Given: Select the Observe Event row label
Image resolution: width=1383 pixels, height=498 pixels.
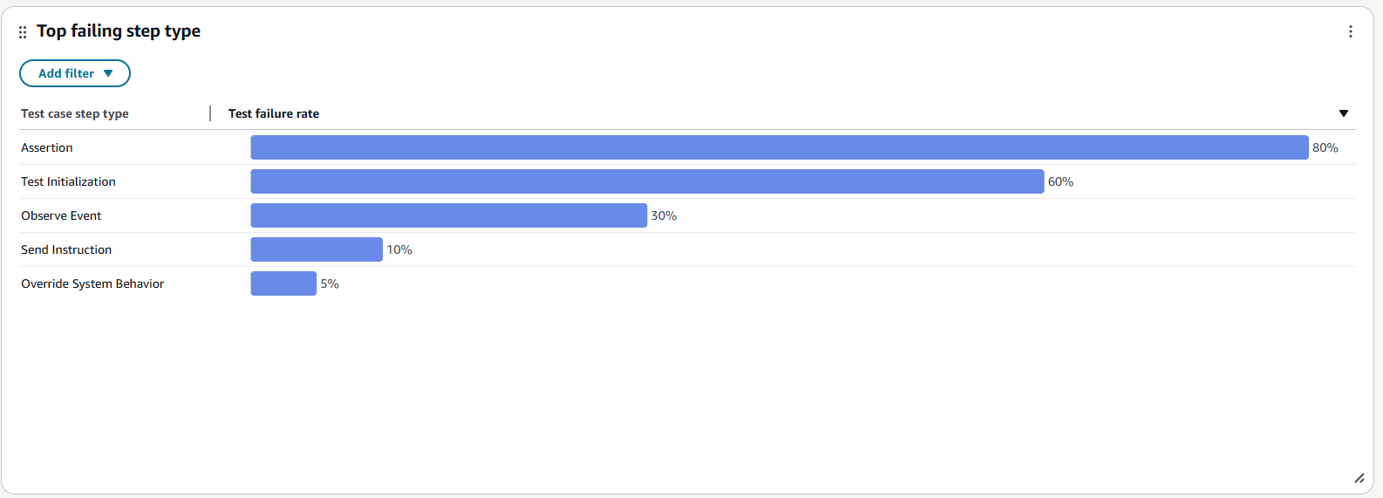Looking at the screenshot, I should click(x=61, y=215).
